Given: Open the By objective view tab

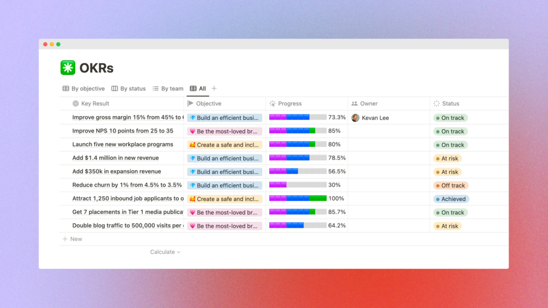Looking at the screenshot, I should click(x=83, y=89).
